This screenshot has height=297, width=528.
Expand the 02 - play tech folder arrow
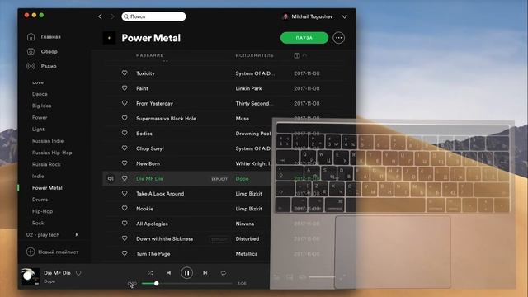coord(77,234)
